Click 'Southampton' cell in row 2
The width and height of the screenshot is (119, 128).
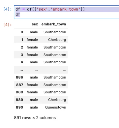[55, 47]
